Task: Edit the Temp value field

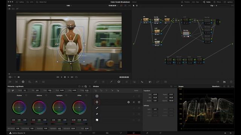Action: 25,90
